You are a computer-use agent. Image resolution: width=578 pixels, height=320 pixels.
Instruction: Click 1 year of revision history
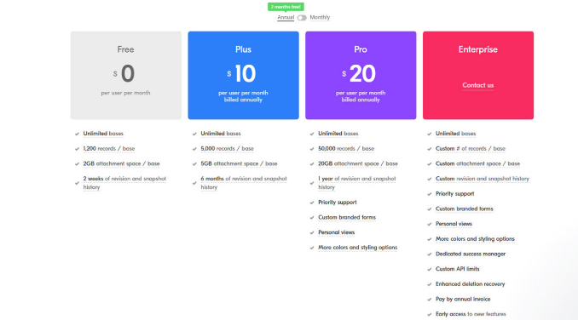[x=357, y=183]
